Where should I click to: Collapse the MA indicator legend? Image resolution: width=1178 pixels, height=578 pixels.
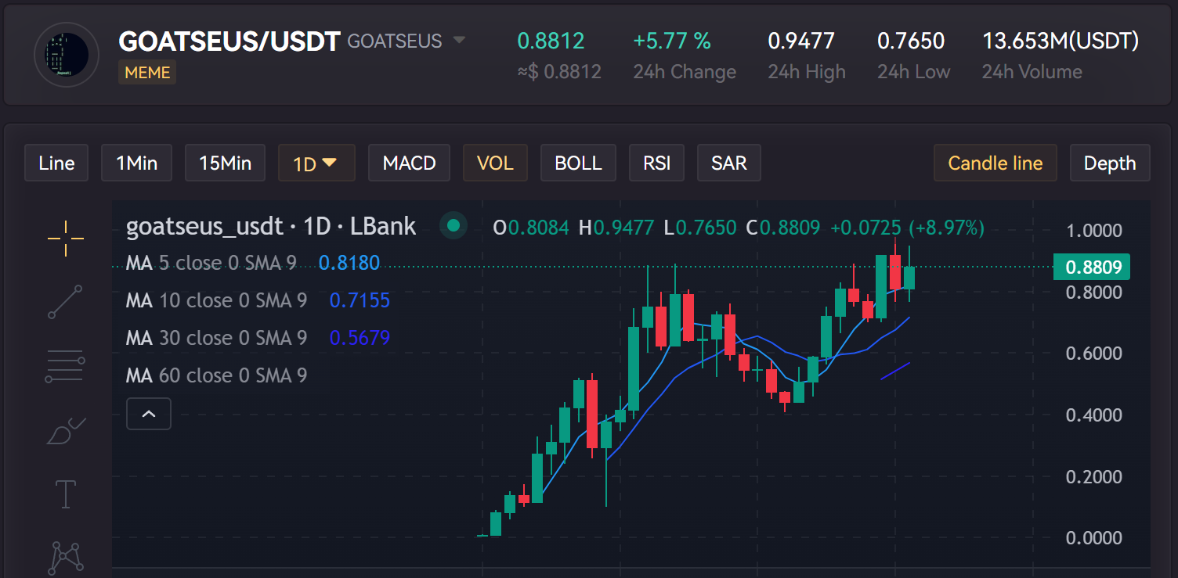(149, 414)
